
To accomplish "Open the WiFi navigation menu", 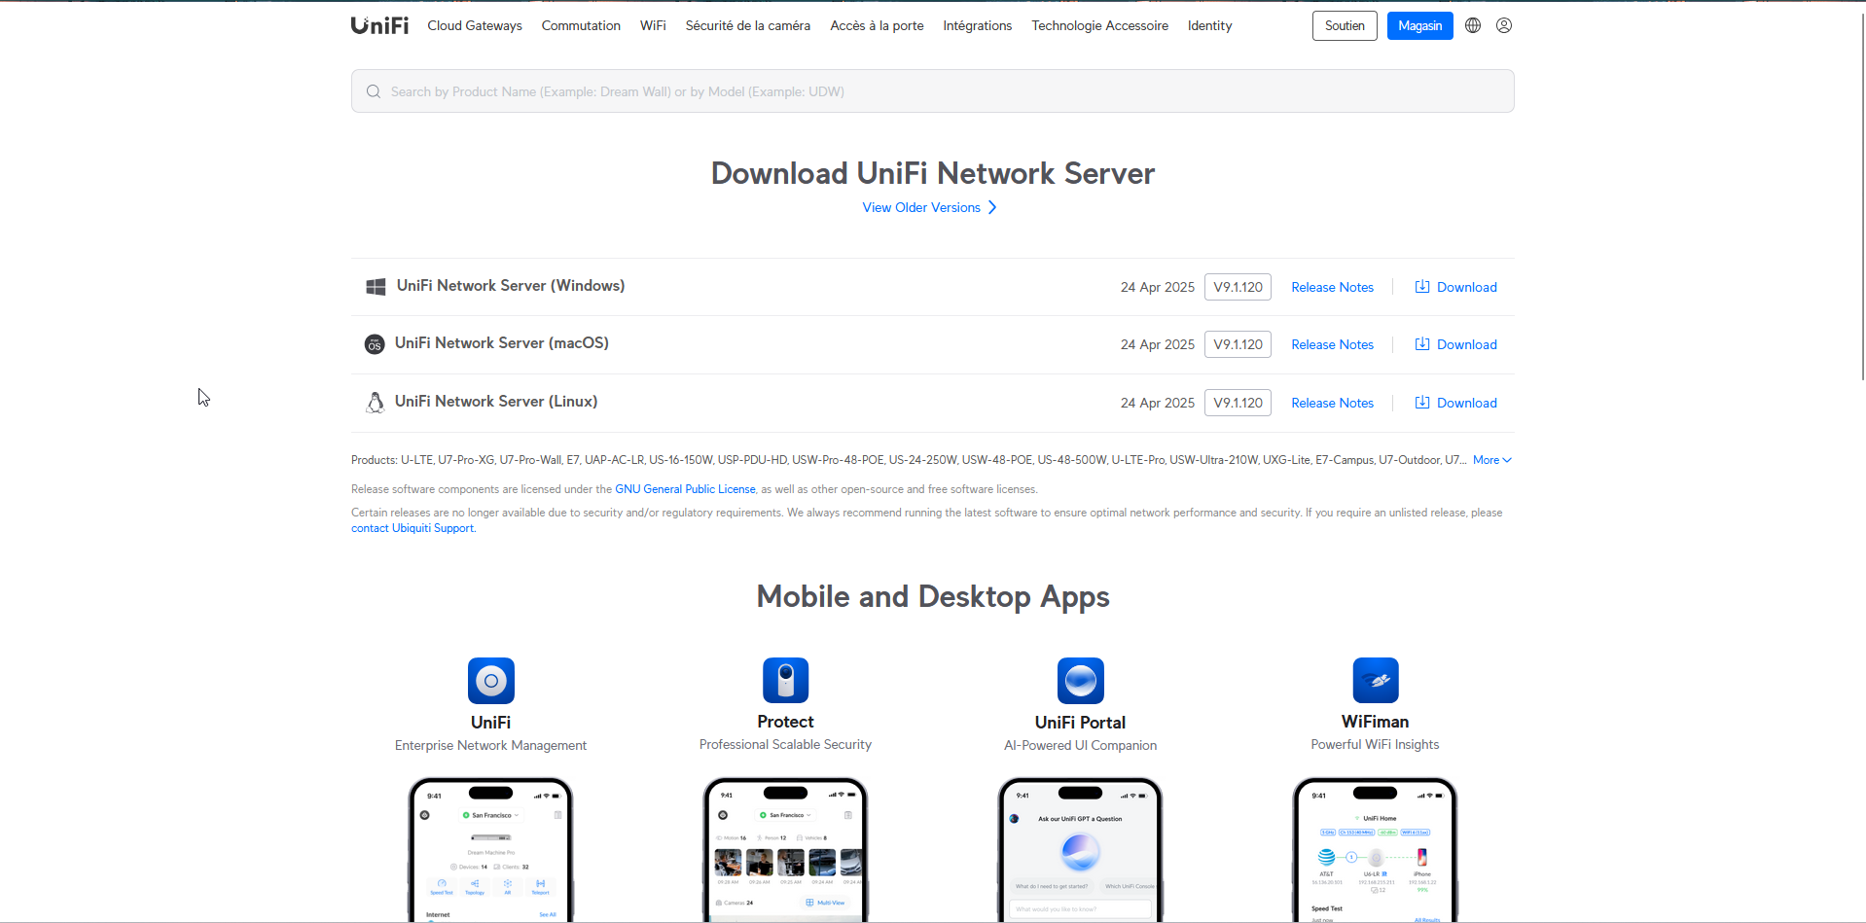I will (653, 25).
